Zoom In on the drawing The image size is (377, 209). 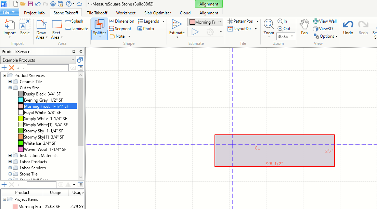pyautogui.click(x=282, y=21)
